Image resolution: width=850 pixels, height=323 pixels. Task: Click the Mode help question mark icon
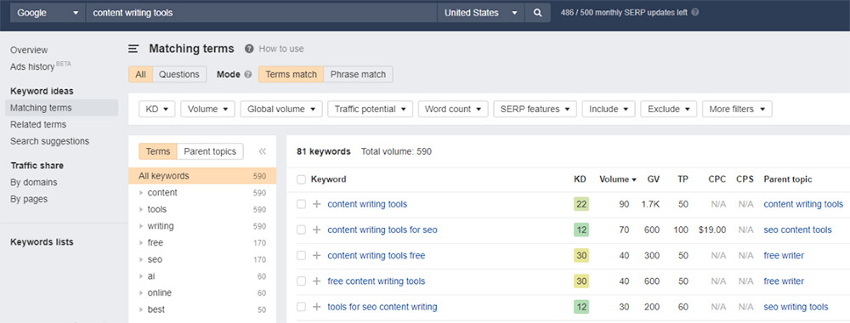248,75
